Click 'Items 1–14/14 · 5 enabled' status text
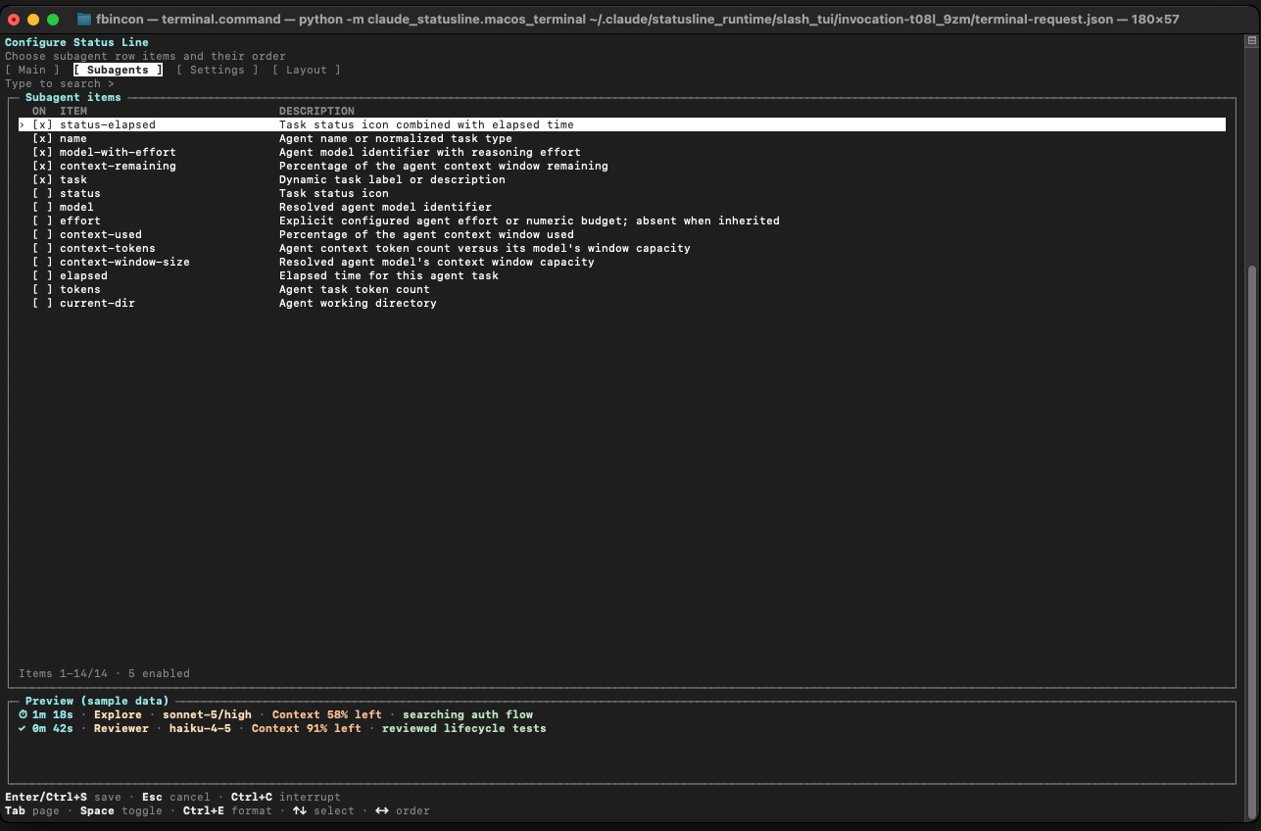Image resolution: width=1261 pixels, height=831 pixels. [105, 674]
